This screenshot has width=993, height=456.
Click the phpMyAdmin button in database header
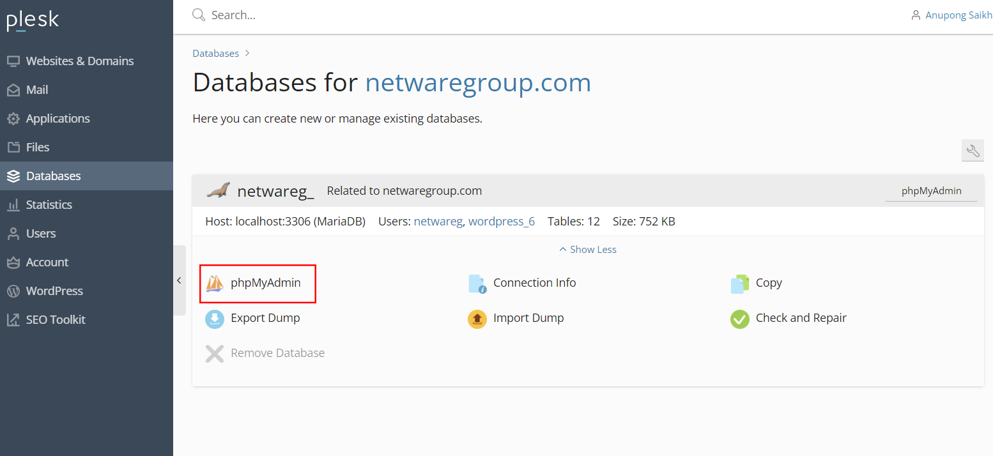click(x=931, y=191)
